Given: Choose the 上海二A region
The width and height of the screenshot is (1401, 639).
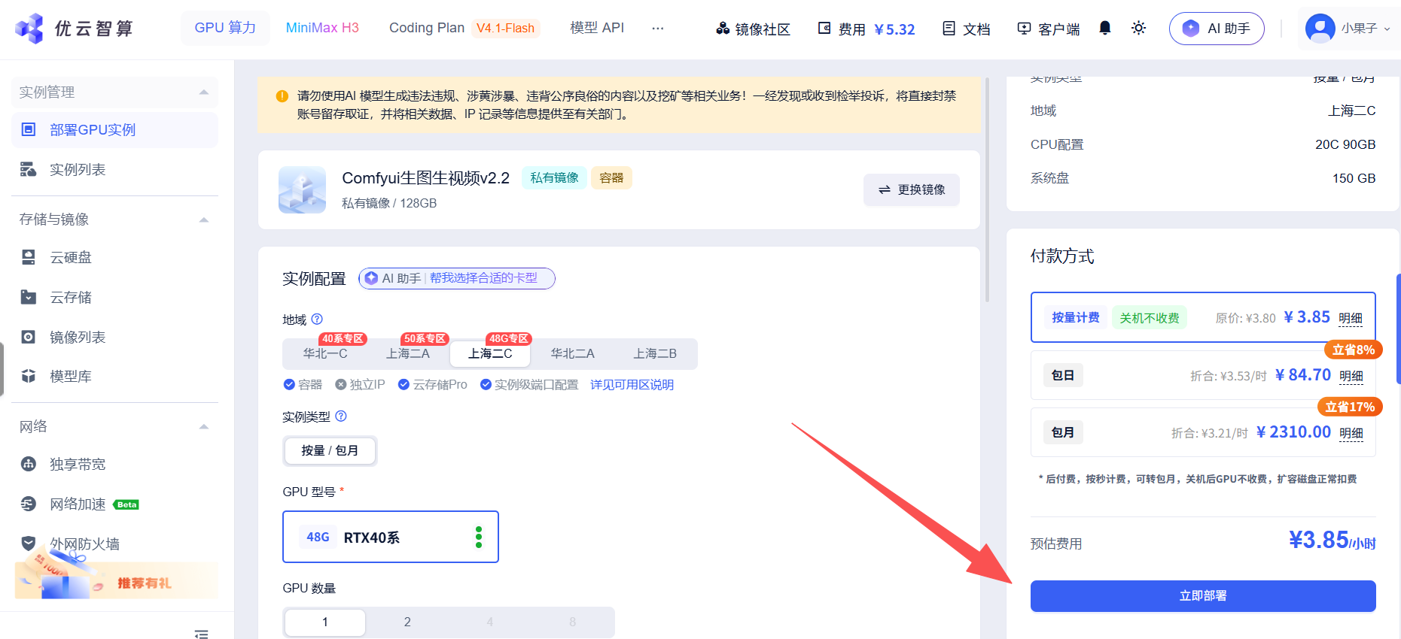Looking at the screenshot, I should pyautogui.click(x=408, y=353).
